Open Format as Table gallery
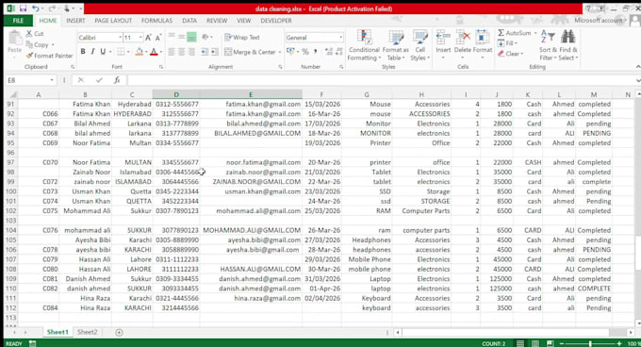Image resolution: width=641 pixels, height=347 pixels. coord(395,46)
